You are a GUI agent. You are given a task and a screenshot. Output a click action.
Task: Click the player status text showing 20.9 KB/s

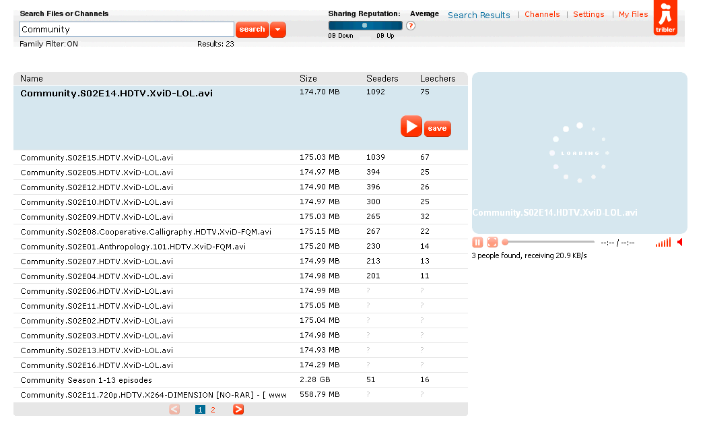529,255
